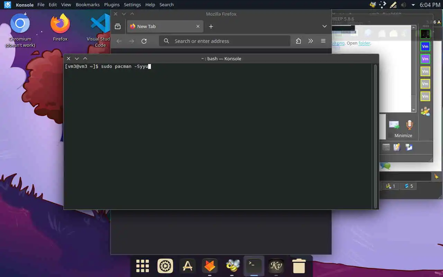
Task: Close the New Tab tab in Firefox
Action: (x=198, y=26)
